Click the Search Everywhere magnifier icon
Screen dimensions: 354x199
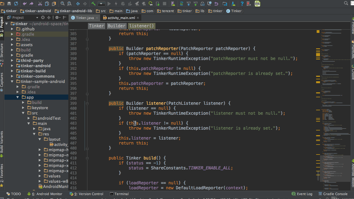coord(346,3)
